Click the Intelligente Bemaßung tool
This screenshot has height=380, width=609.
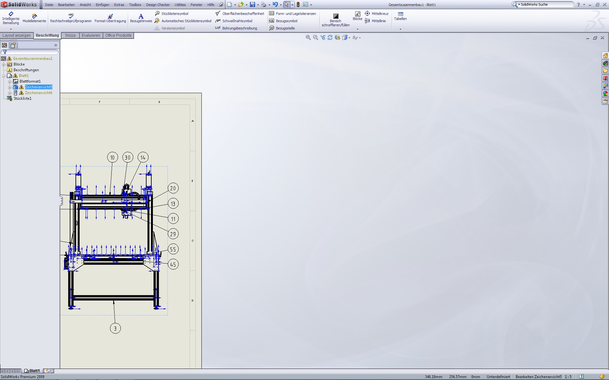11,18
